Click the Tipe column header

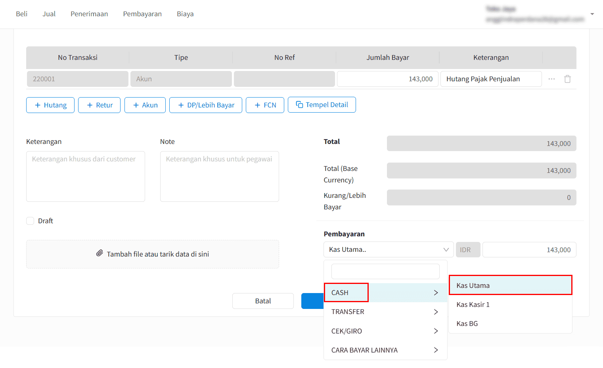pyautogui.click(x=181, y=57)
